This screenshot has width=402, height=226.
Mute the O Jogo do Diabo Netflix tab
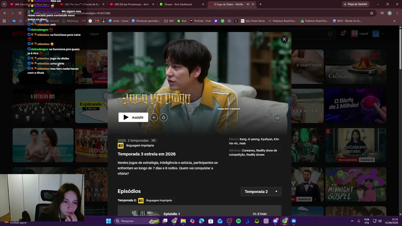pyautogui.click(x=248, y=4)
